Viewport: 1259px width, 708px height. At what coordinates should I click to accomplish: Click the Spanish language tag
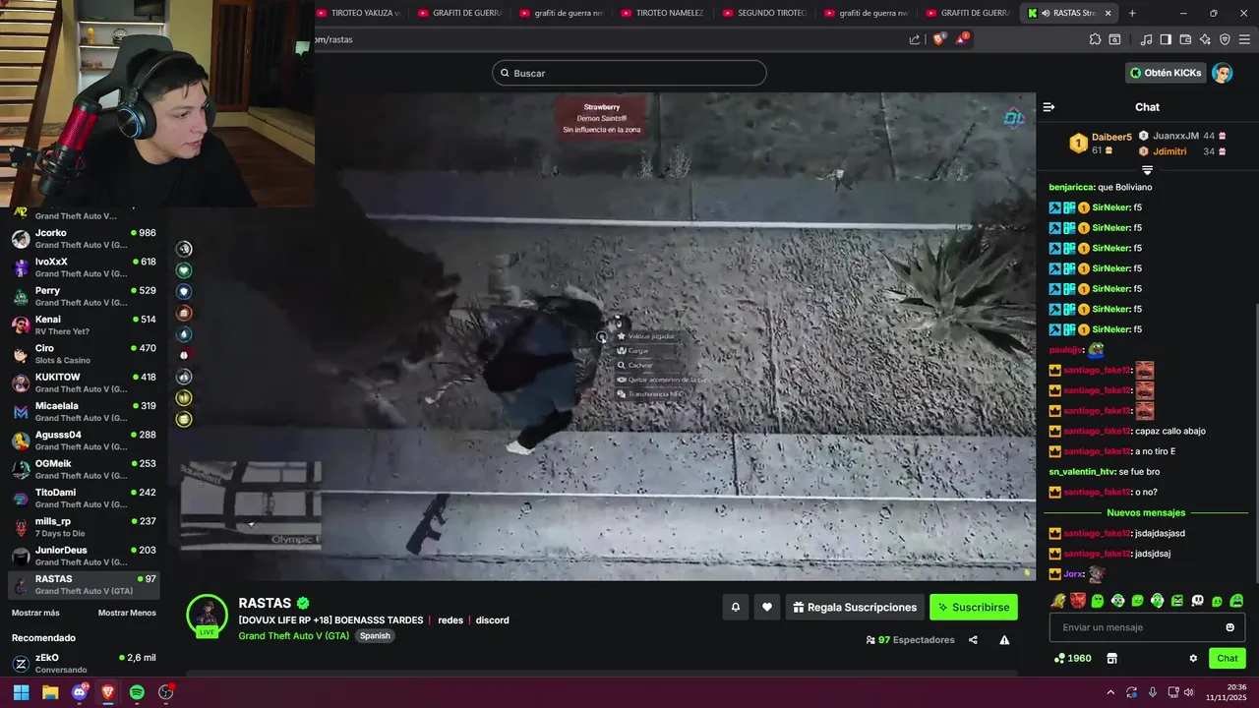point(375,635)
